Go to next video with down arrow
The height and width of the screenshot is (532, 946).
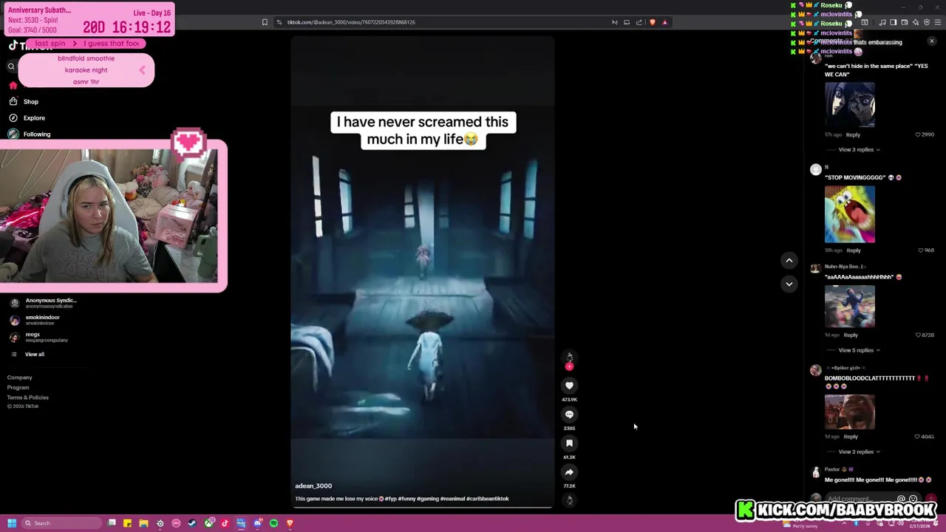(x=789, y=284)
